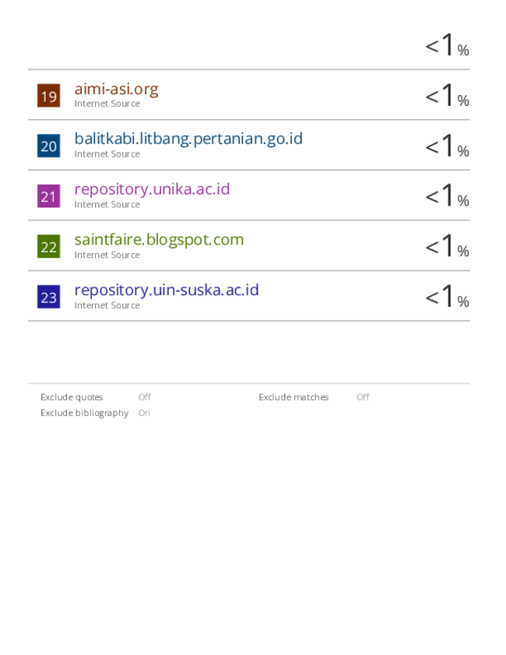The image size is (506, 655).
Task: Click the dark blue source badge numbered 23
Action: point(48,297)
